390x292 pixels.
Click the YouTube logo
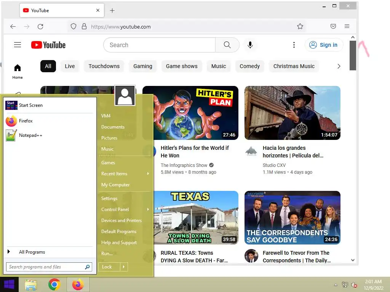pyautogui.click(x=48, y=45)
